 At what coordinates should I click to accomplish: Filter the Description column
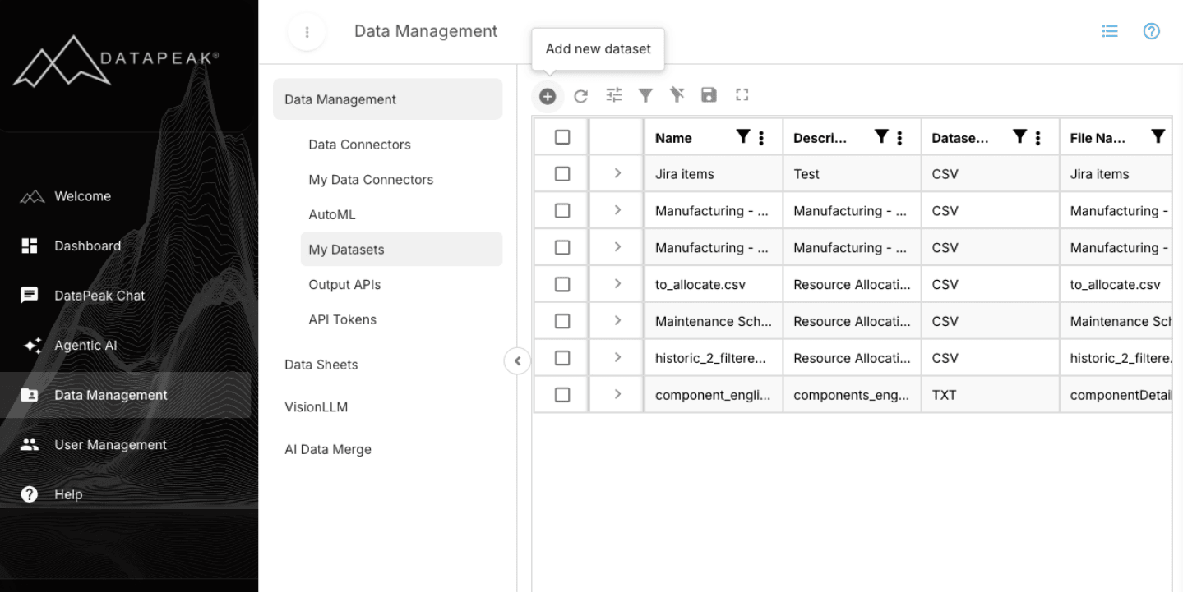(x=881, y=137)
